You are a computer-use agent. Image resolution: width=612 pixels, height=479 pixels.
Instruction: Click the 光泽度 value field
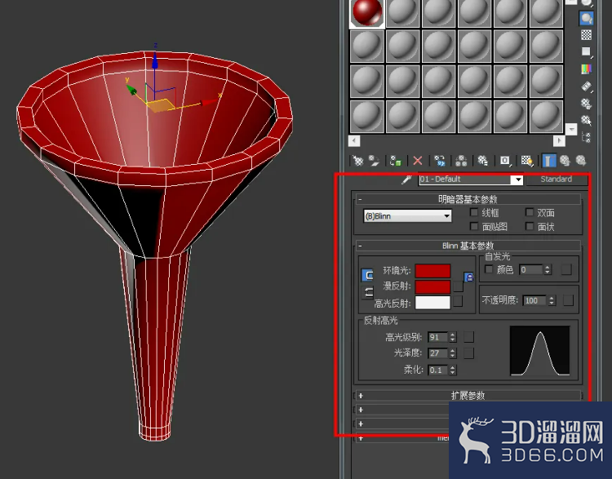click(x=438, y=353)
